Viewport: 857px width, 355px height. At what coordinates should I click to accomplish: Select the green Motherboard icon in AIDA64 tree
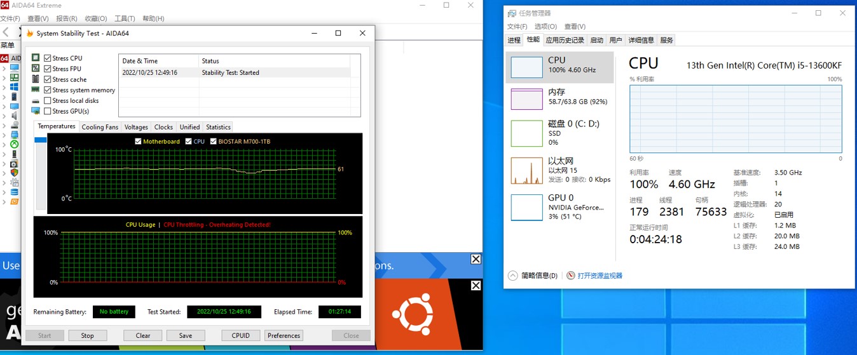(14, 77)
